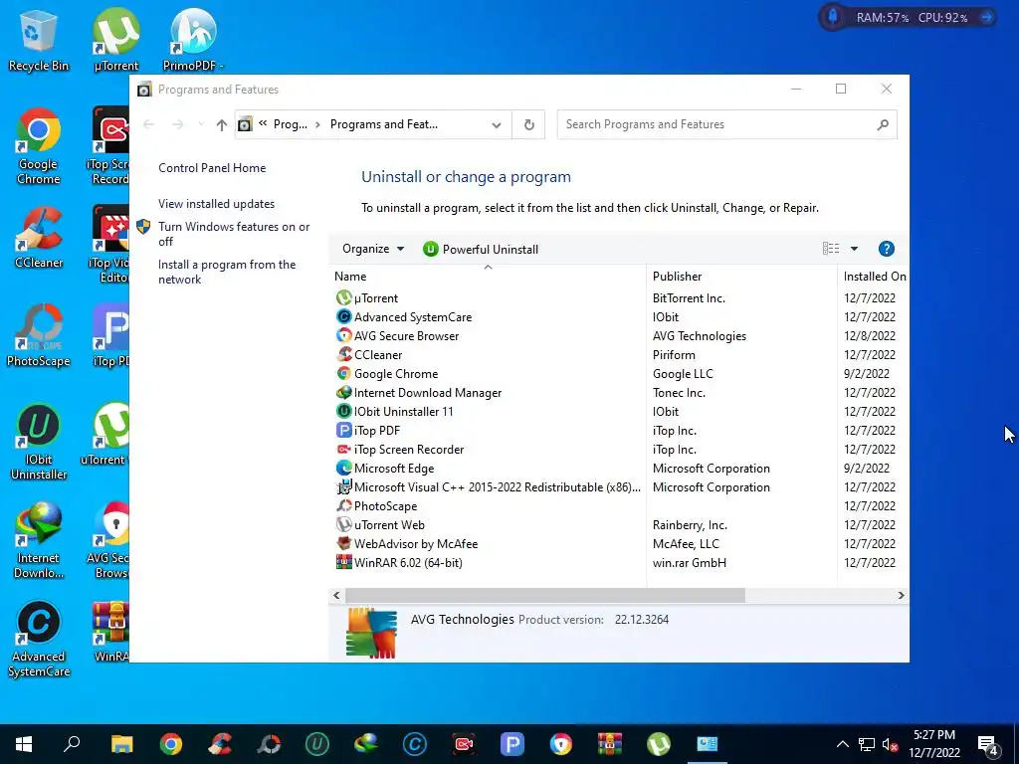
Task: Click the Prog... breadcrumb segment
Action: (290, 124)
